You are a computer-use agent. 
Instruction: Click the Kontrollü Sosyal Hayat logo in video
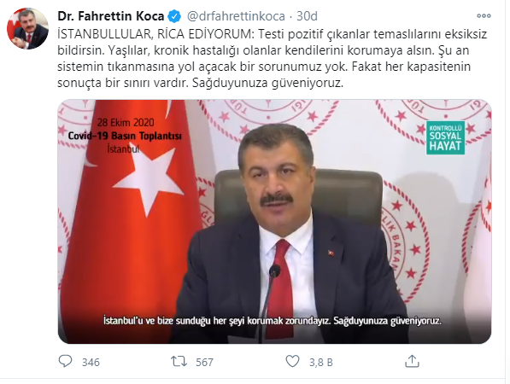click(x=446, y=137)
